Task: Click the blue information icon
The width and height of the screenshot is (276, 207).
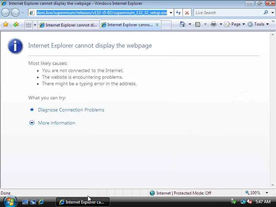Action: [x=15, y=46]
